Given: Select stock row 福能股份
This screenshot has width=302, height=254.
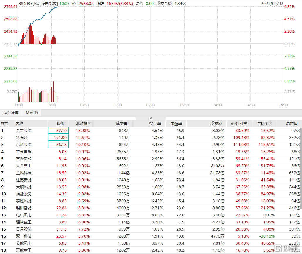Looking at the screenshot, I should (x=150, y=194).
